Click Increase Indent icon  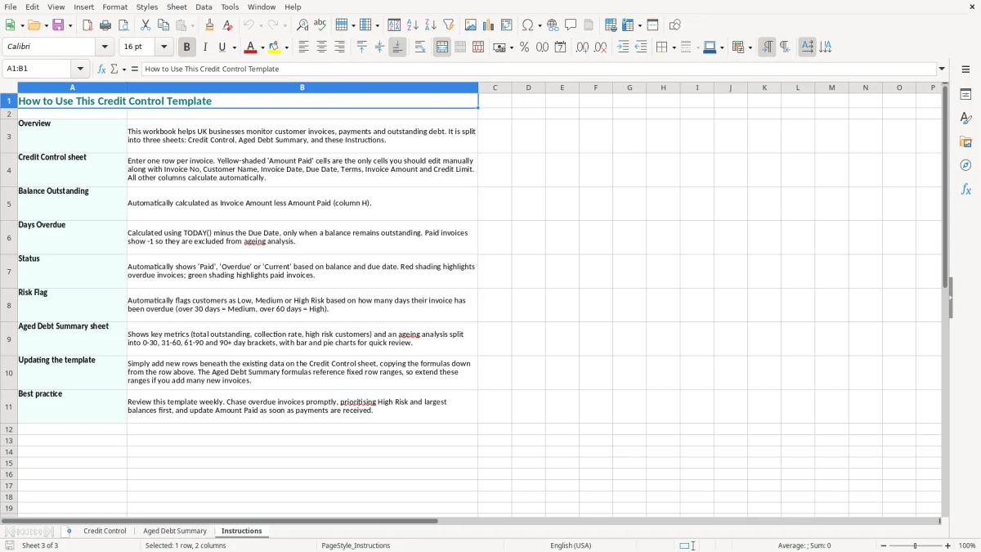[x=623, y=47]
